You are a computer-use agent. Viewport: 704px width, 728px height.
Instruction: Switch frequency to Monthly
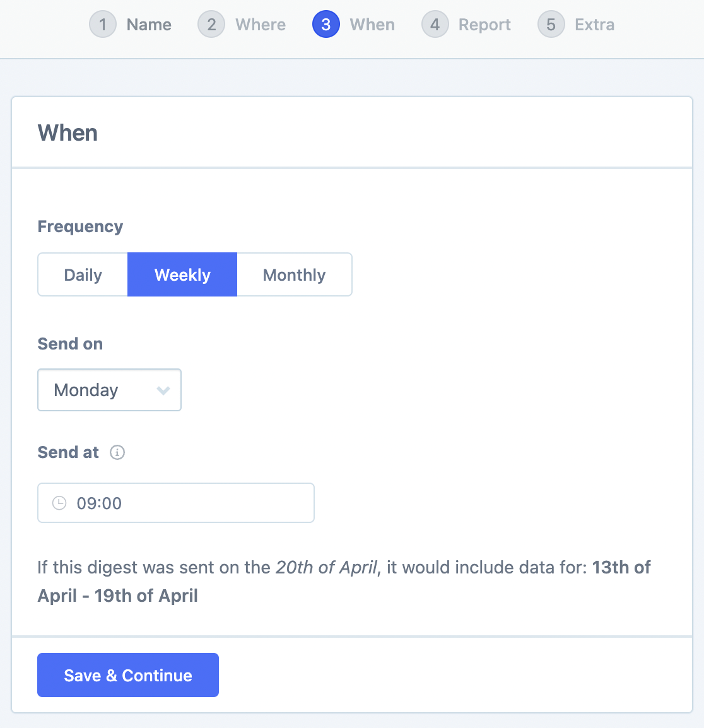294,274
